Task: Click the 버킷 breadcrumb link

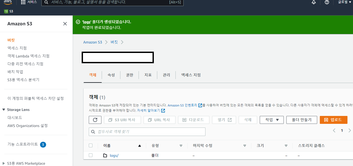Action: tap(114, 42)
